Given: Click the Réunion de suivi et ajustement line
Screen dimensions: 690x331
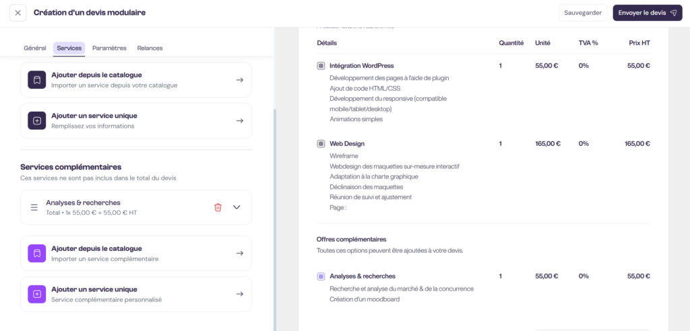Looking at the screenshot, I should point(371,197).
